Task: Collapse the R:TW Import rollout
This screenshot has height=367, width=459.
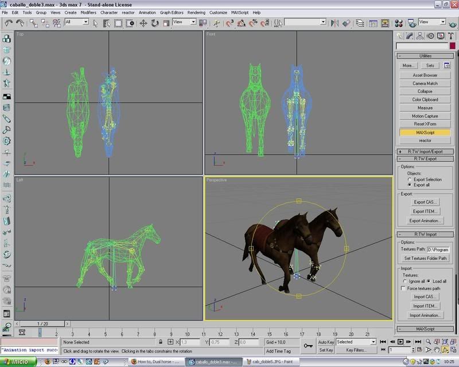Action: pyautogui.click(x=425, y=235)
